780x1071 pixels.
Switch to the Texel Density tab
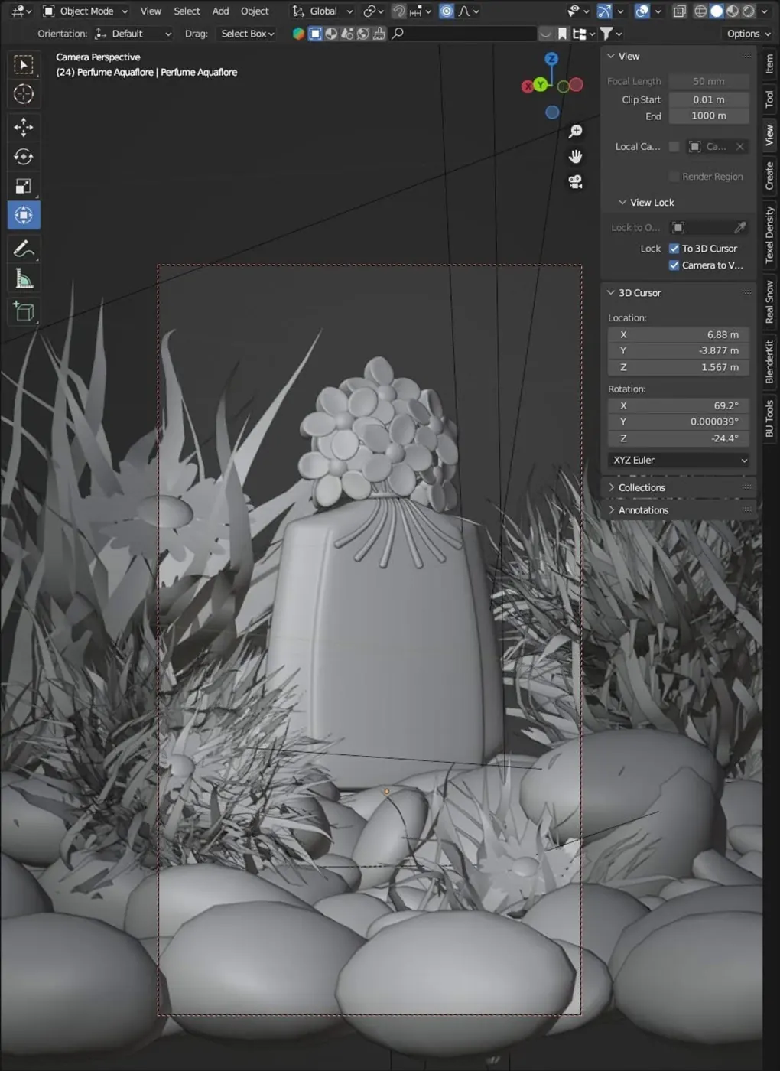(770, 236)
